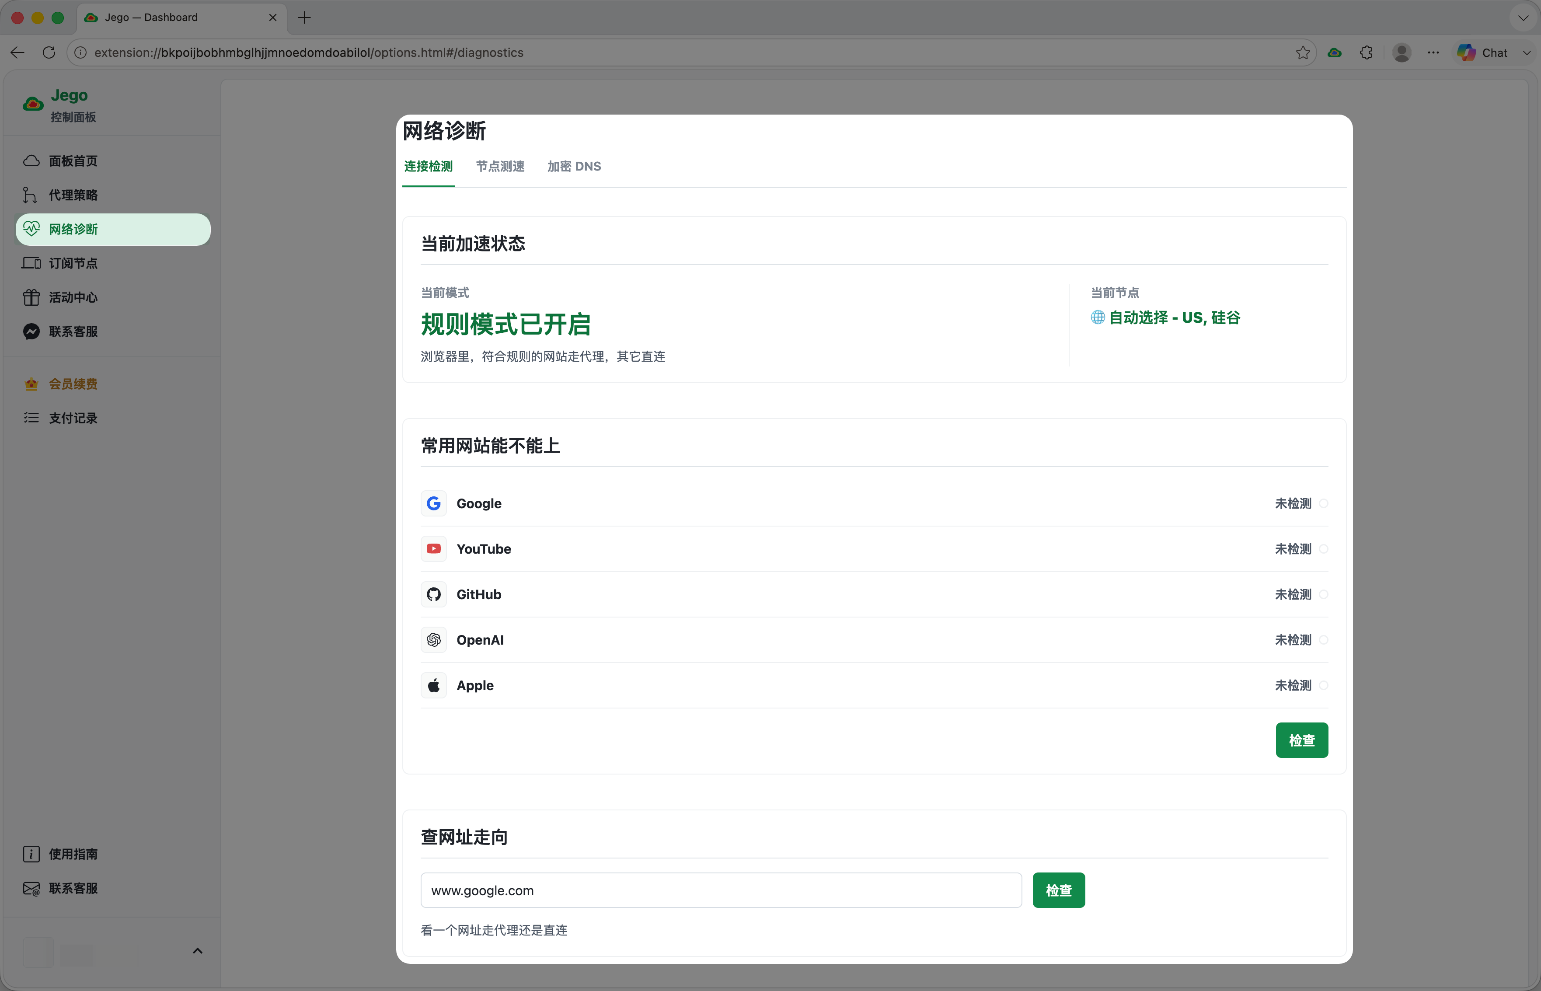Click the Google logo icon
The image size is (1541, 991).
434,504
